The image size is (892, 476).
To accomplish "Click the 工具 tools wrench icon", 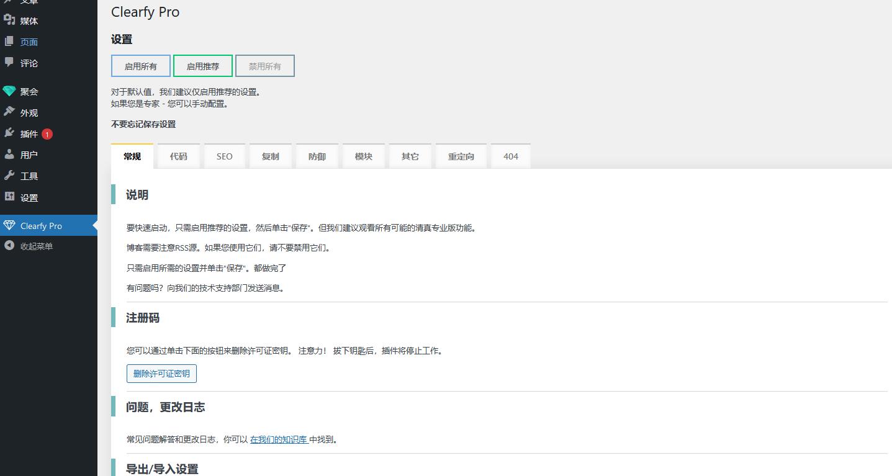I will click(9, 176).
